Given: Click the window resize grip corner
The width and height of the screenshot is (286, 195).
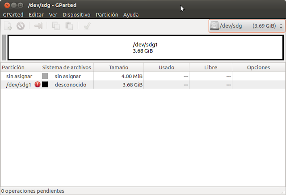Looking at the screenshot, I should 283,192.
